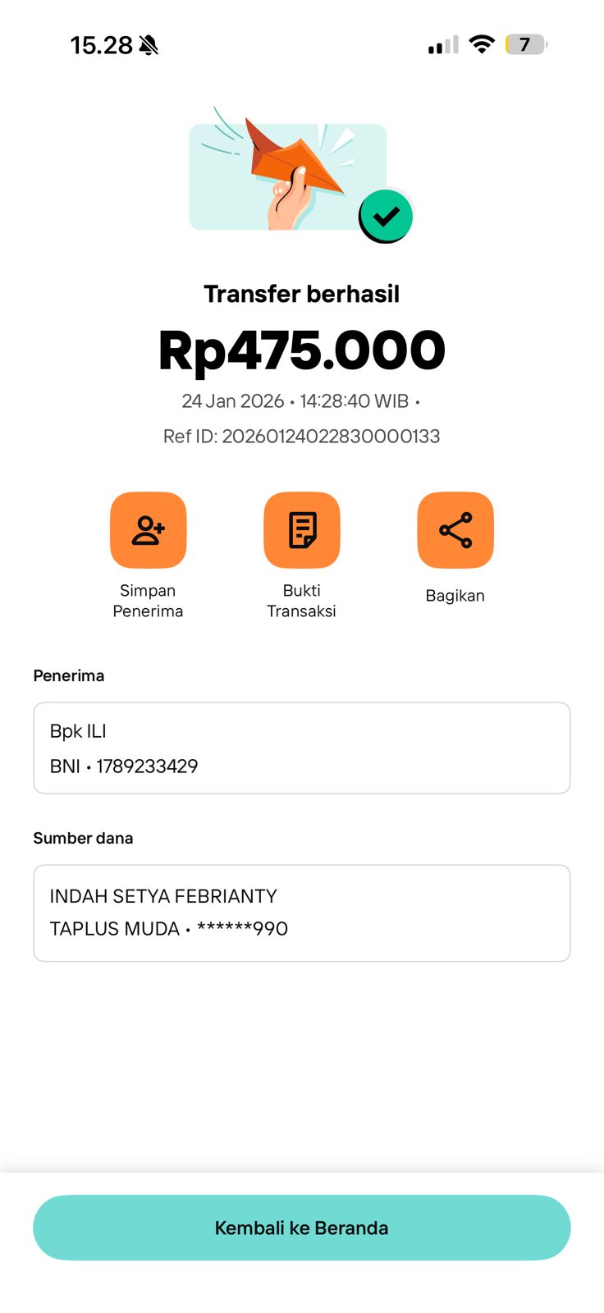Tap the Rp475.000 transfer amount
The height and width of the screenshot is (1313, 604).
tap(301, 350)
